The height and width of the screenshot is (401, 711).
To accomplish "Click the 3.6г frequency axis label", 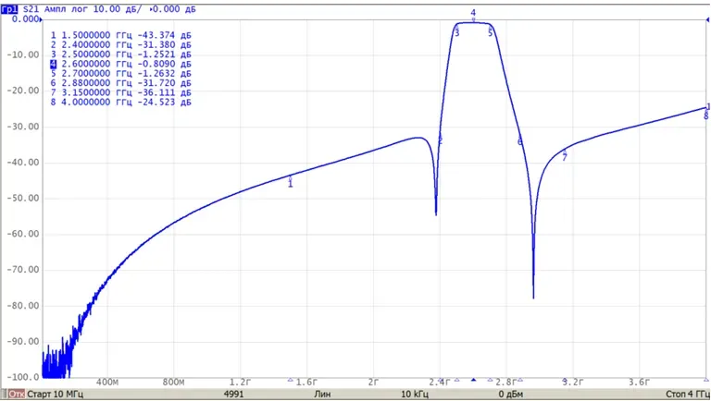I will point(639,383).
